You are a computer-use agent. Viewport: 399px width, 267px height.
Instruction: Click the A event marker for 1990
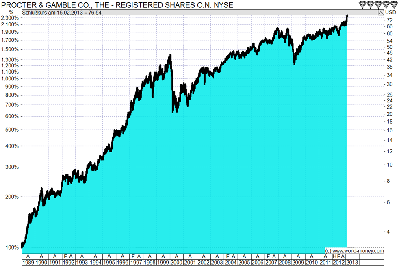41,256
